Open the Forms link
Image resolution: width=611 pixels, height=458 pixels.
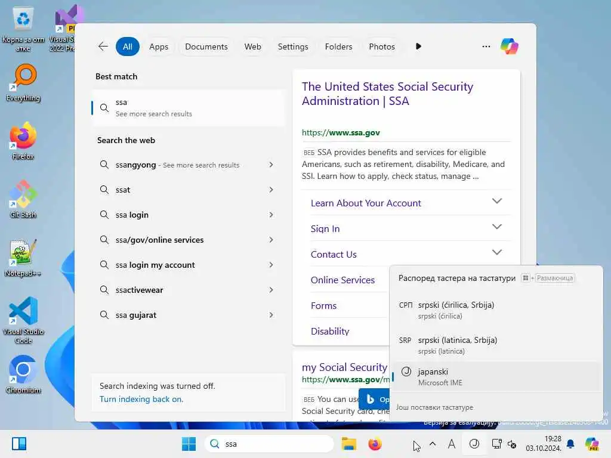coord(323,306)
